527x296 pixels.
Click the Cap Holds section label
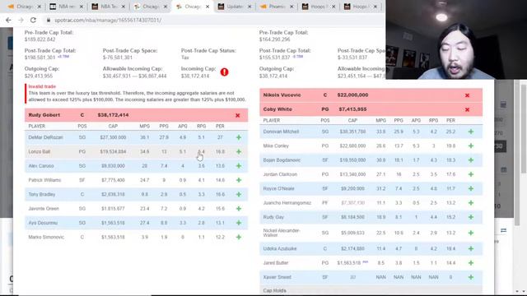click(274, 290)
